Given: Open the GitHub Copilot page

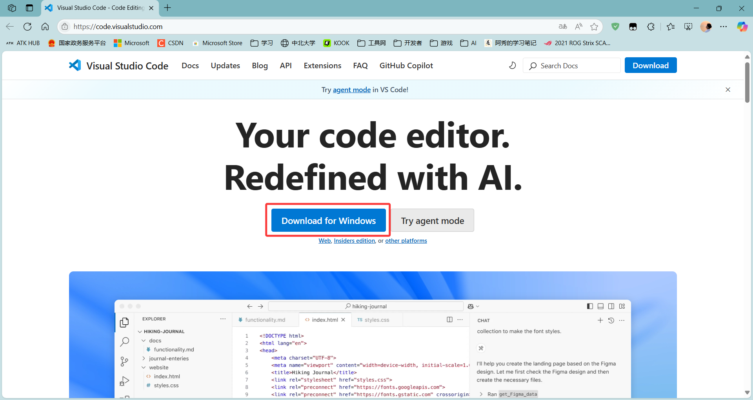Looking at the screenshot, I should point(406,65).
